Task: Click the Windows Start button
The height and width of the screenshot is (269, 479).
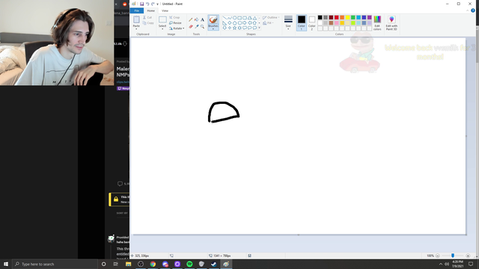Action: [6, 264]
